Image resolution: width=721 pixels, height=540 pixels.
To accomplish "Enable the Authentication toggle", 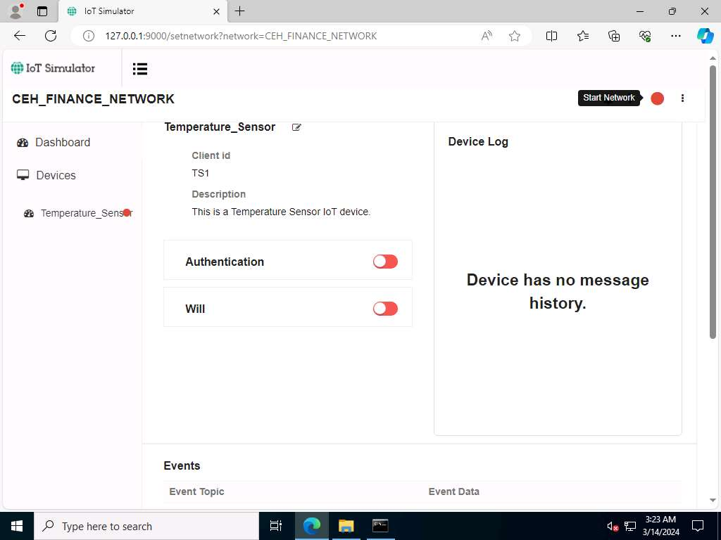I will pyautogui.click(x=385, y=262).
